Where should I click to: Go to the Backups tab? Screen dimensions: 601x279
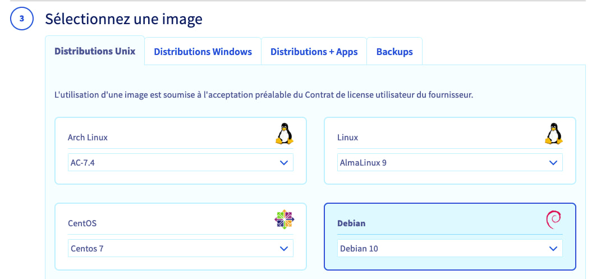[394, 52]
